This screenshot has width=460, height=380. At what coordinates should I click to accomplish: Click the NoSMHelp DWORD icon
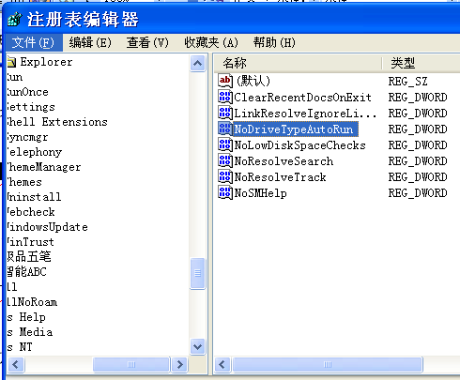click(x=225, y=192)
